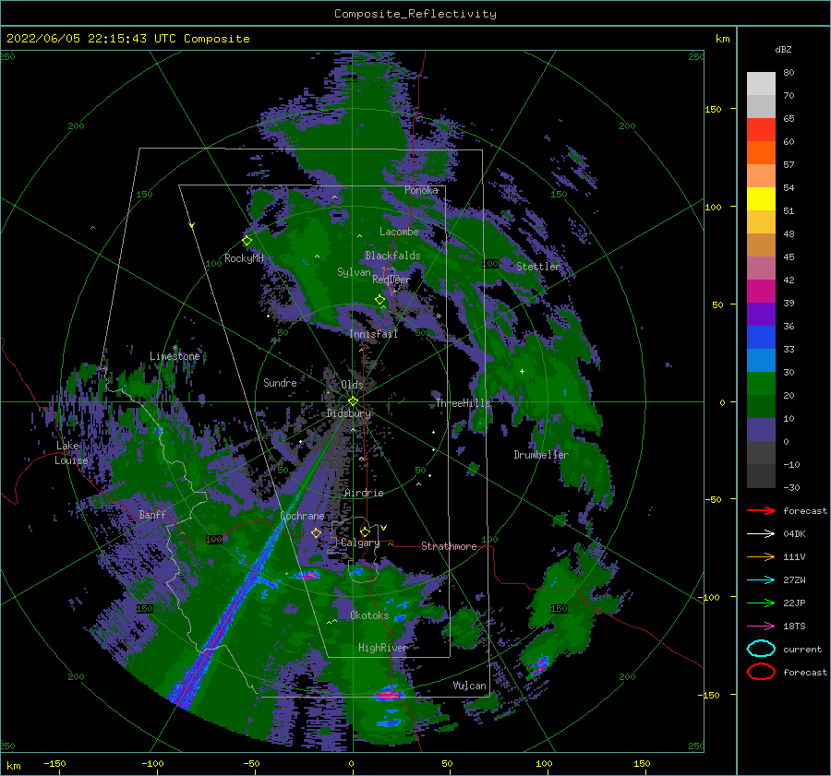Click the cyan current ellipse legend icon
This screenshot has height=776, width=831.
pos(761,649)
